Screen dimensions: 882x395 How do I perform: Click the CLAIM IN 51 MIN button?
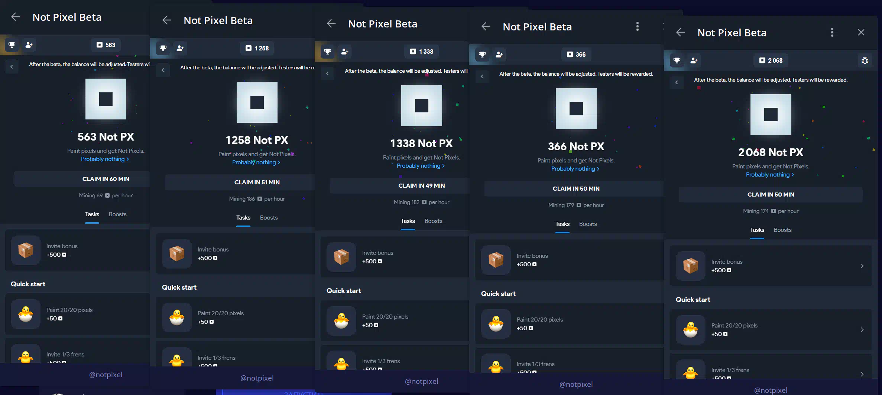[240, 182]
